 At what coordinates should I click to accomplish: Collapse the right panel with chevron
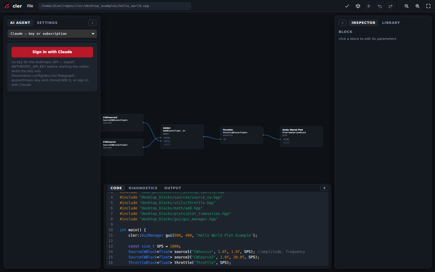[x=343, y=23]
